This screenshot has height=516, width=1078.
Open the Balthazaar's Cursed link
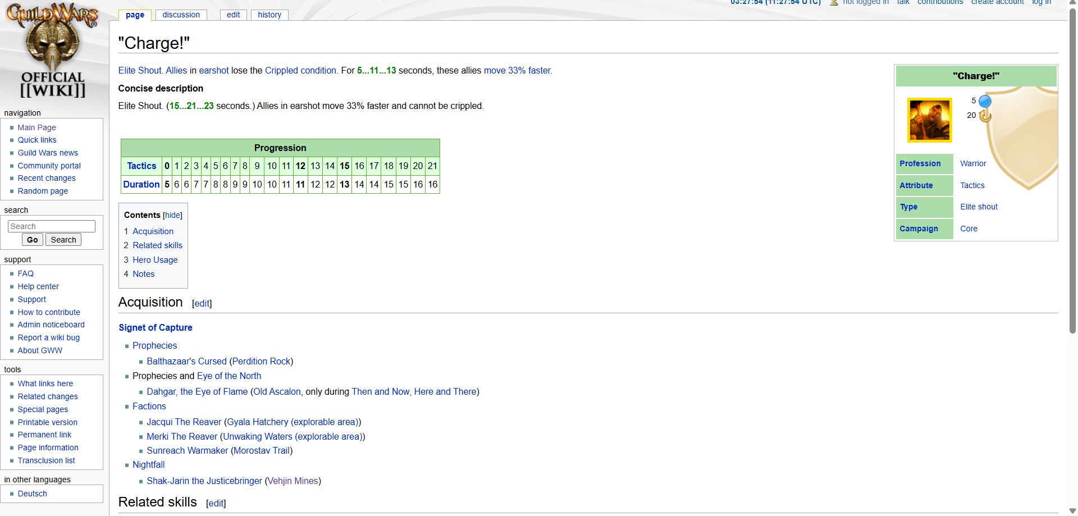click(187, 361)
